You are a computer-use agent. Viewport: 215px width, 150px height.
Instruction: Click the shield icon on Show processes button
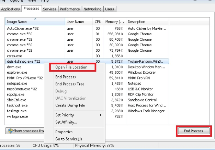tap(10, 131)
